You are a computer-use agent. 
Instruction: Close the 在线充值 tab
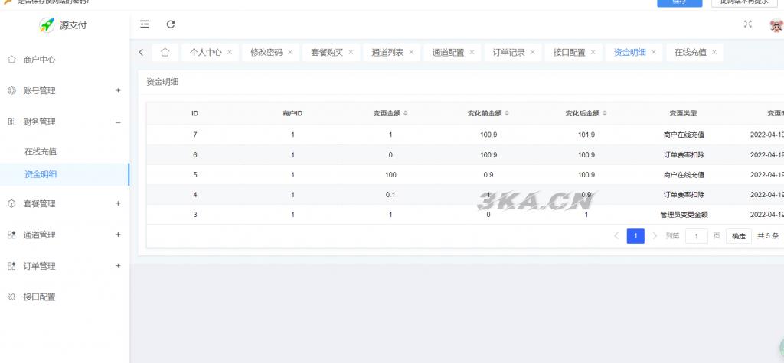[714, 53]
